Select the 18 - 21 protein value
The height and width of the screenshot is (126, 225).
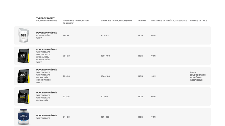[x=66, y=35]
